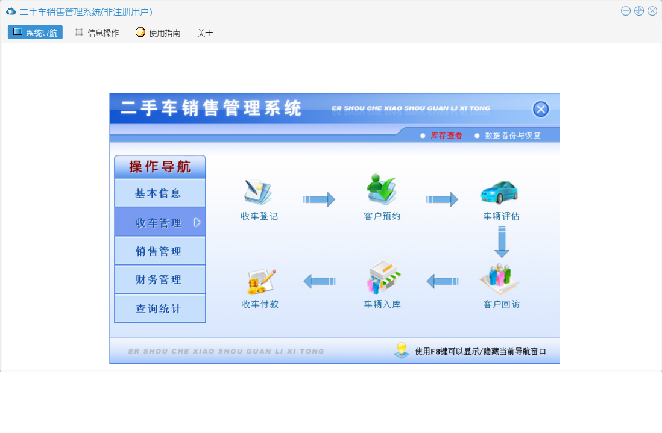Open the 收车付款 coins icon

click(x=261, y=282)
